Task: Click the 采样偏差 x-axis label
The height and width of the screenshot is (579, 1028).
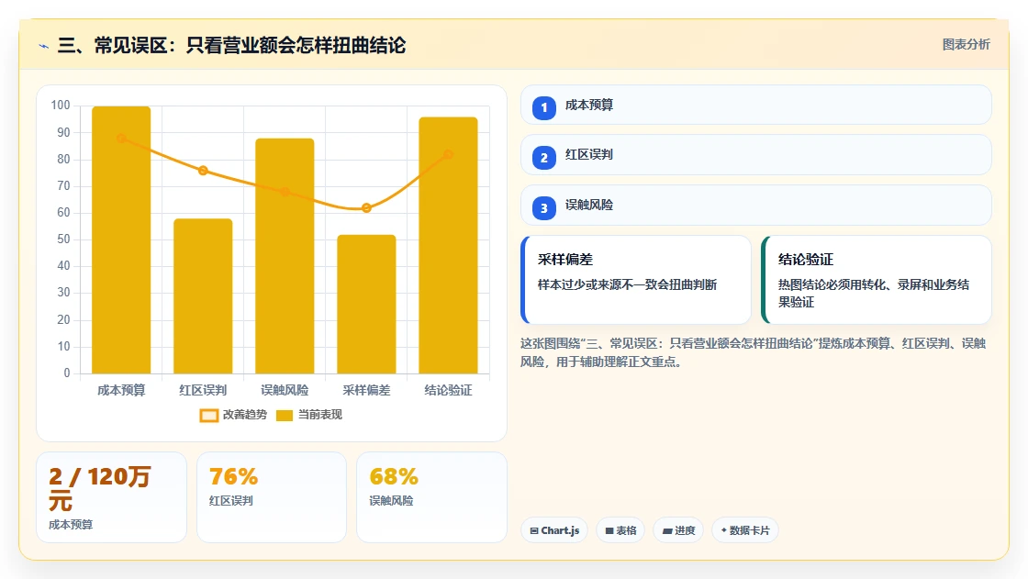Action: tap(366, 390)
